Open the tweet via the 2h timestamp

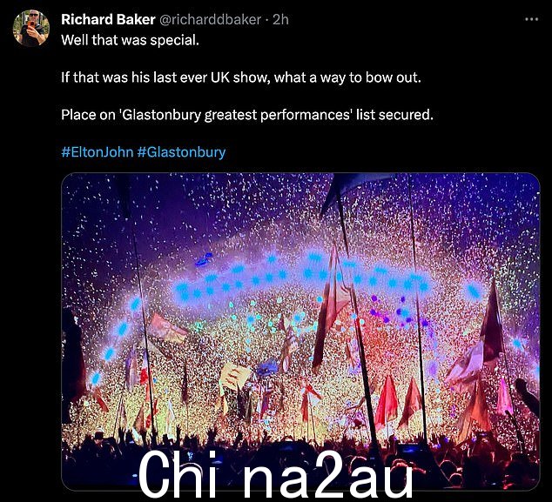(280, 20)
